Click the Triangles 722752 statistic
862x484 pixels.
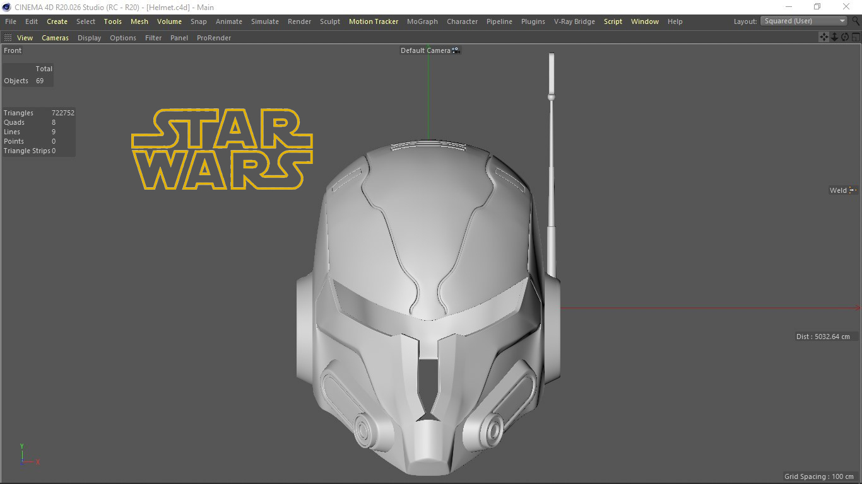coord(39,113)
